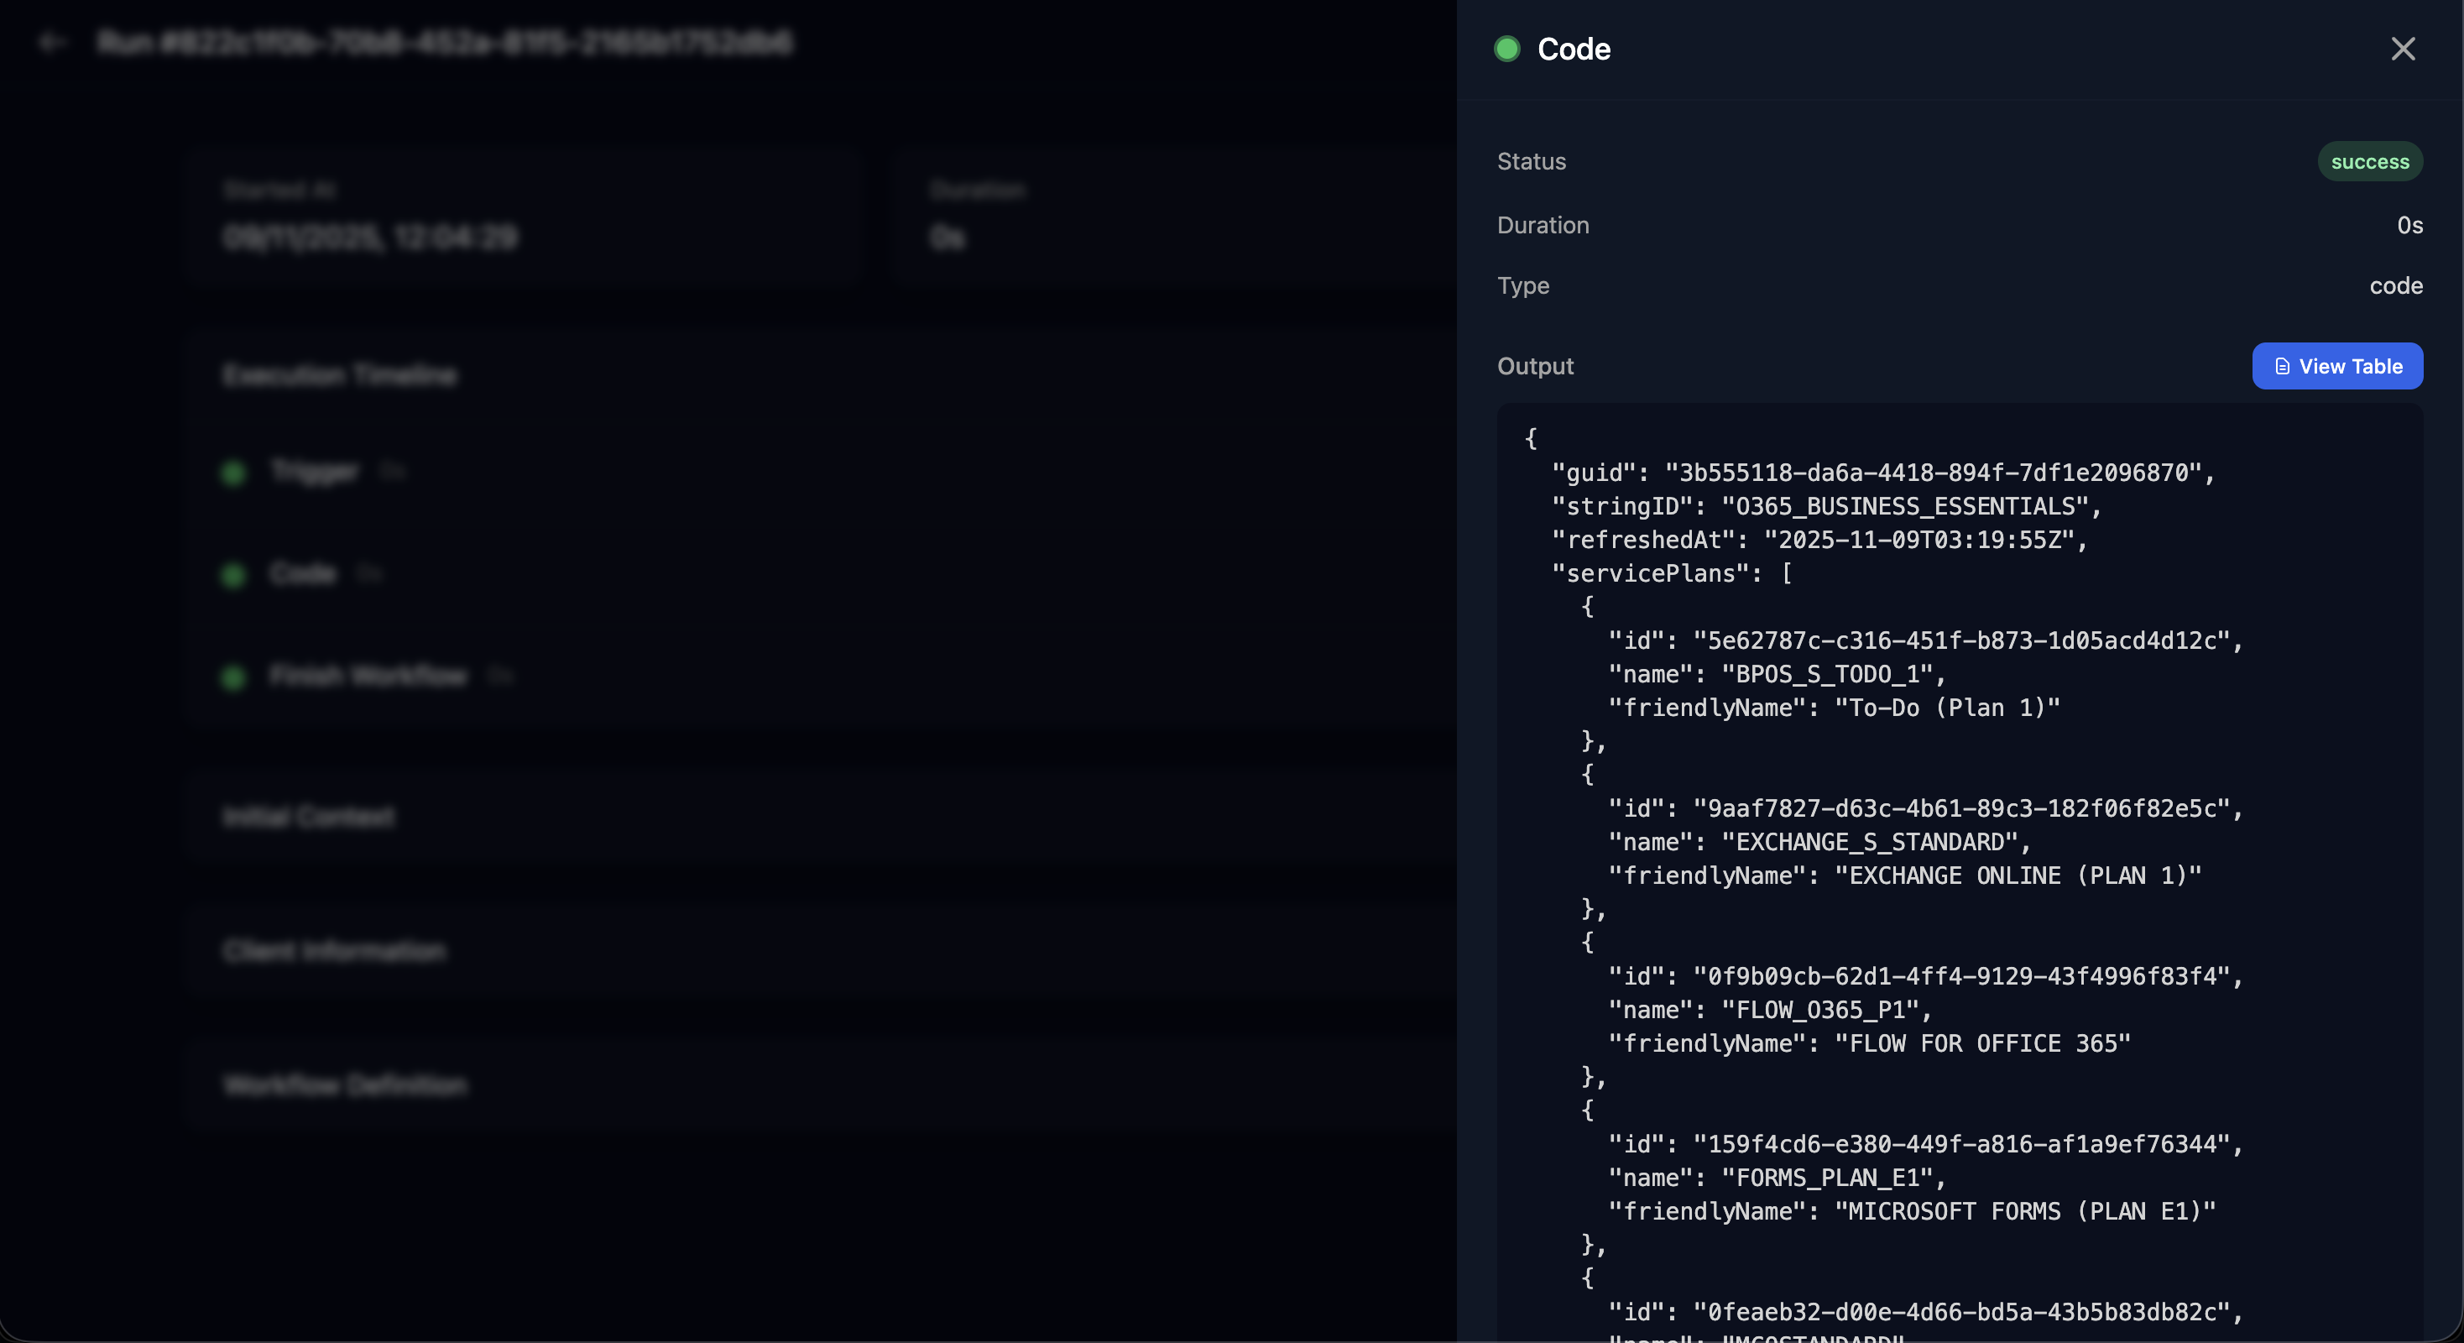Click the green status dot beside Code title
The width and height of the screenshot is (2464, 1343).
coord(1506,49)
